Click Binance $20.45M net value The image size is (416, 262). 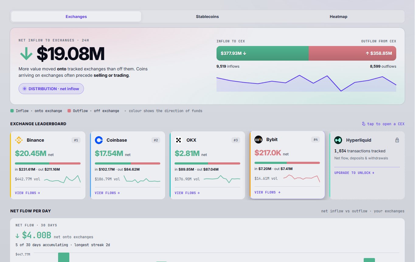(x=31, y=153)
